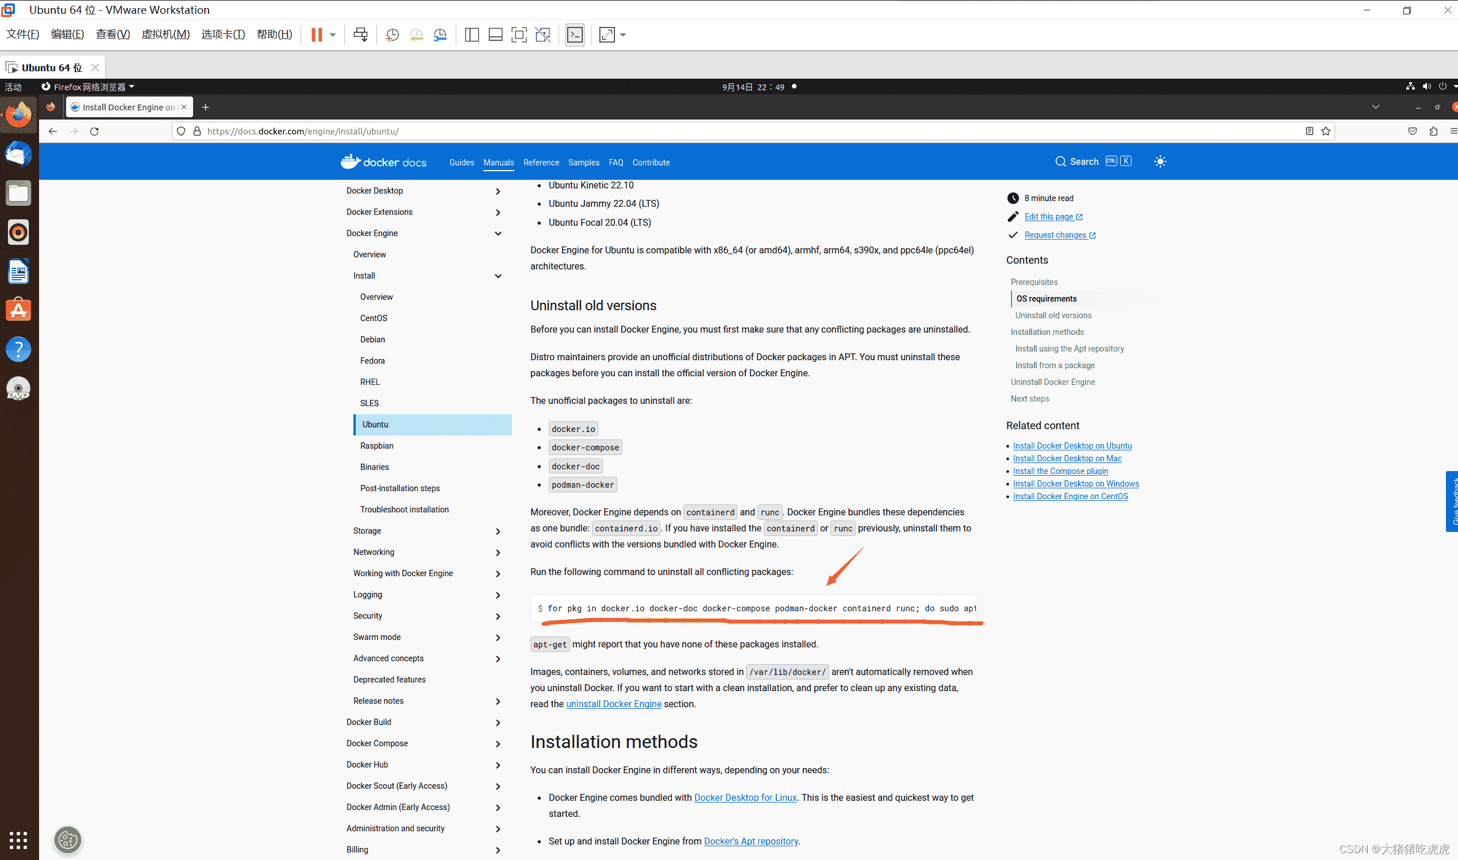This screenshot has width=1458, height=860.
Task: Click the Firefox URL address bar
Action: tap(695, 132)
